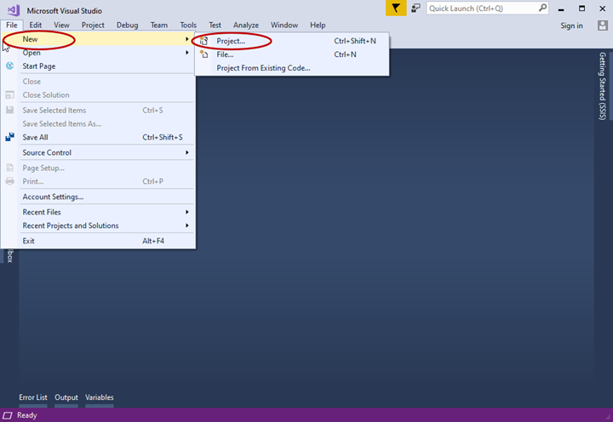This screenshot has height=422, width=613.
Task: Select New in the File menu
Action: tap(98, 39)
